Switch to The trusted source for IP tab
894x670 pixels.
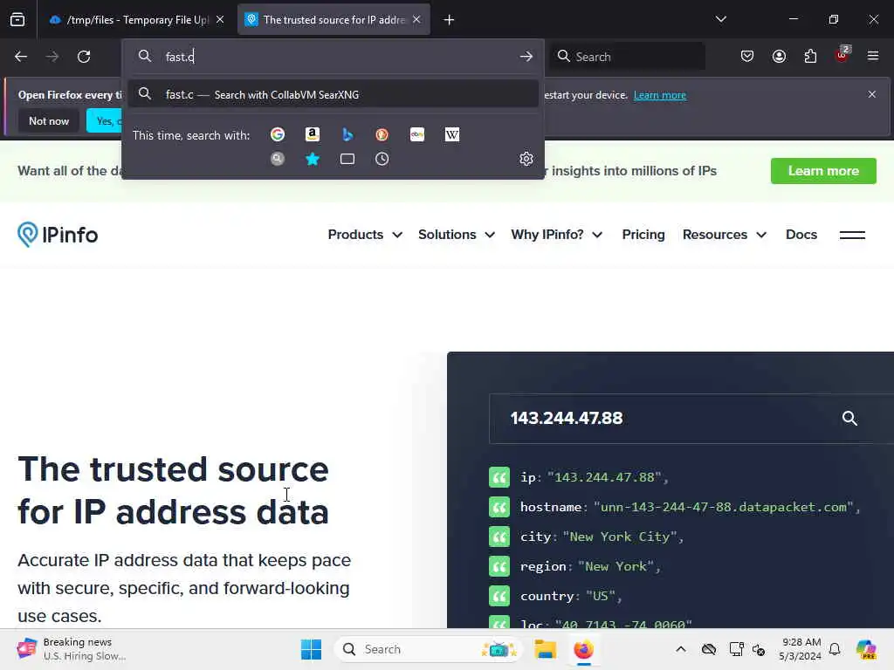click(x=334, y=20)
